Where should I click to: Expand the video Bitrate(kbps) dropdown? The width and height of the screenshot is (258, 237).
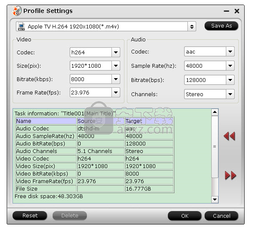[x=116, y=79]
